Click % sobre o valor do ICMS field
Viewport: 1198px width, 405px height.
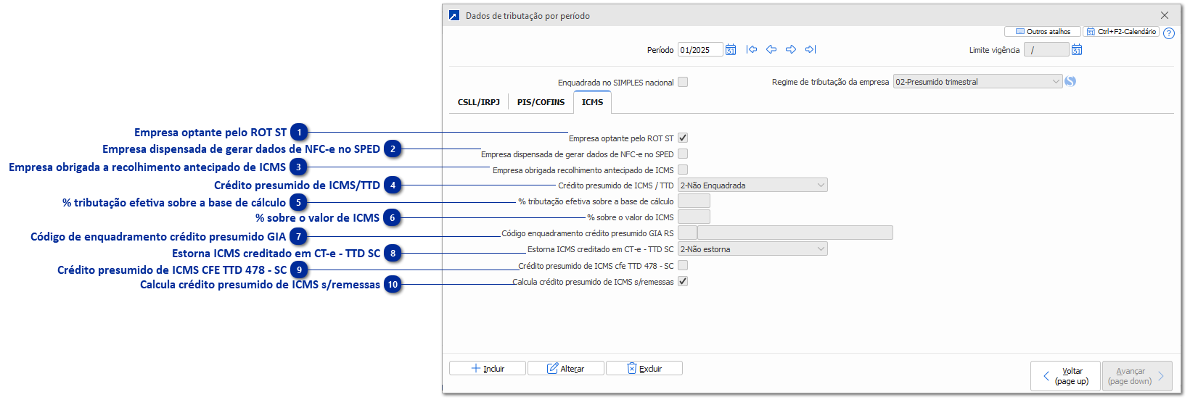coord(694,217)
